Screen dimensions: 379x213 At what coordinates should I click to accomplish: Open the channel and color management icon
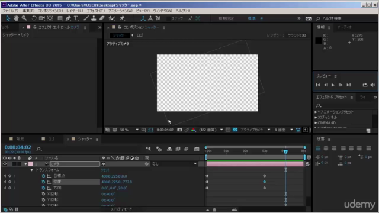[194, 130]
